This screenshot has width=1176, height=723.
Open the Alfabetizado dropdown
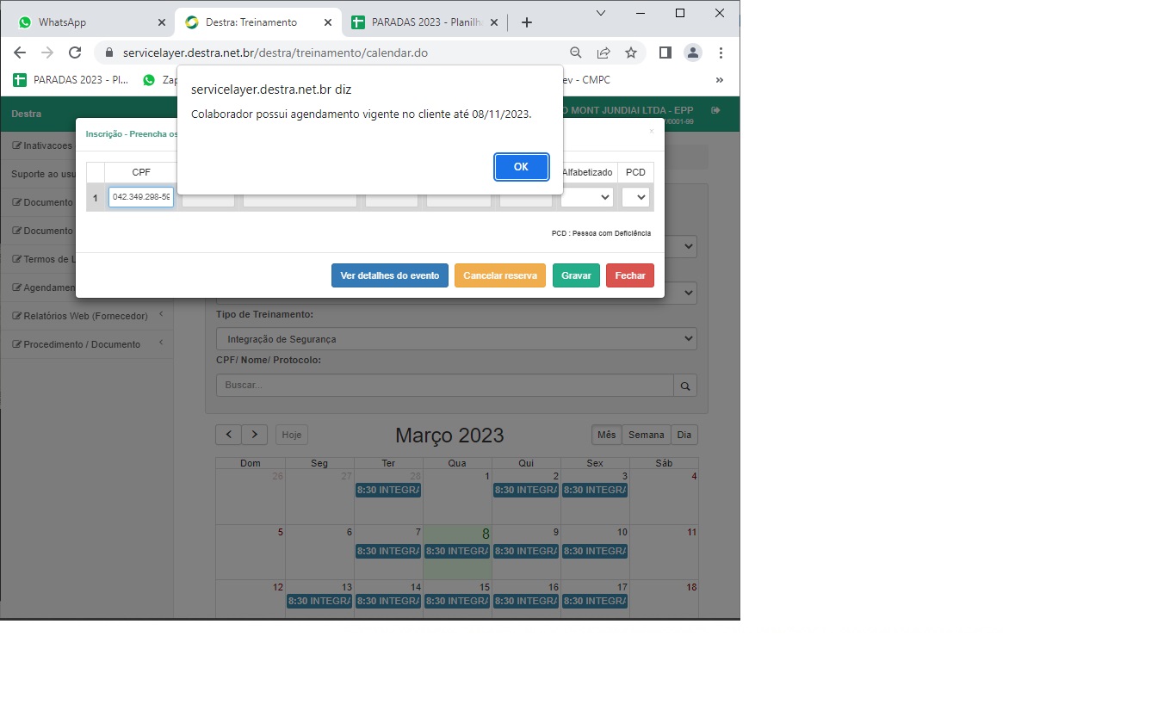pyautogui.click(x=587, y=197)
